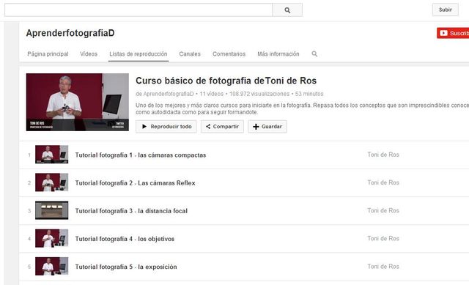Click Toni de Ros beside Tutorial 2
Image resolution: width=469 pixels, height=285 pixels.
point(383,182)
